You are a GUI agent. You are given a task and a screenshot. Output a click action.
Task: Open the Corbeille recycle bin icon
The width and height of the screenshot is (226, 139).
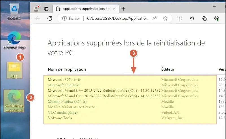click(x=14, y=12)
